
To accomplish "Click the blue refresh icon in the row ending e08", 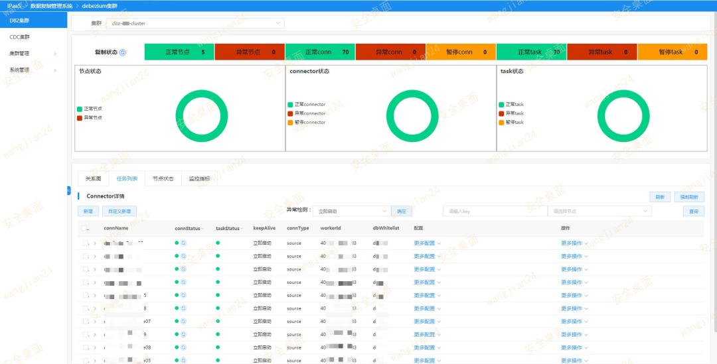I will point(183,347).
